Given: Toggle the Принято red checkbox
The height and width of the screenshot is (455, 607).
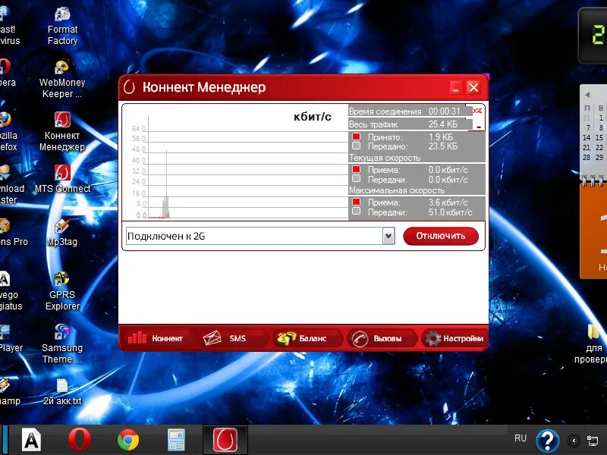Looking at the screenshot, I should pos(356,136).
